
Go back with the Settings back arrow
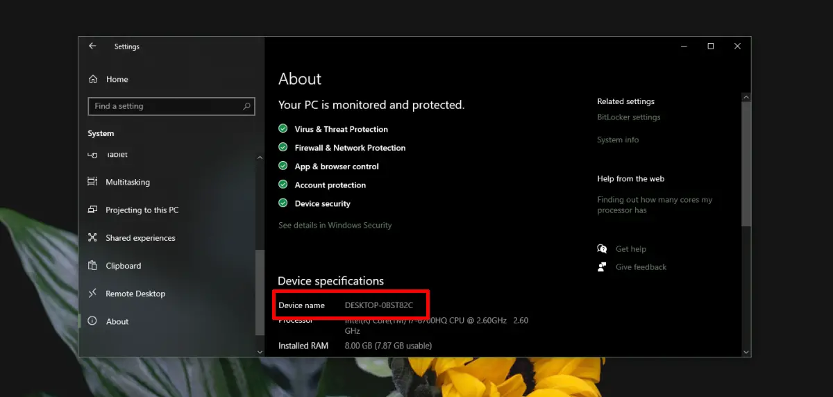(92, 46)
